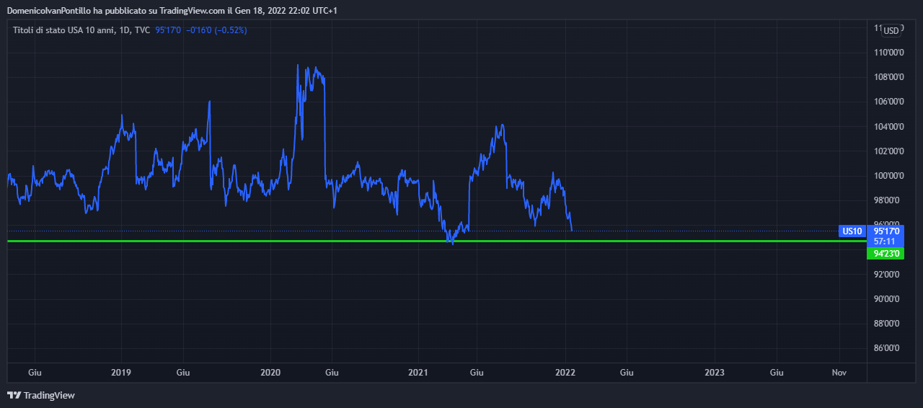Click the 108'00'0 price axis label
The height and width of the screenshot is (408, 923).
tap(888, 77)
